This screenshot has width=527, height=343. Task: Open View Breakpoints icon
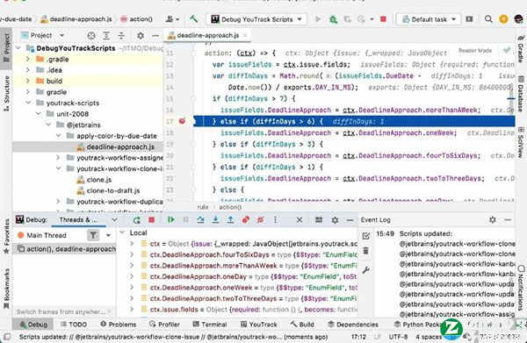pyautogui.click(x=246, y=220)
